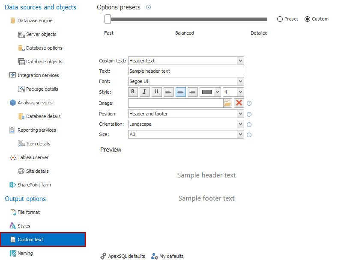Load My defaults
341x263 pixels.
tap(167, 256)
